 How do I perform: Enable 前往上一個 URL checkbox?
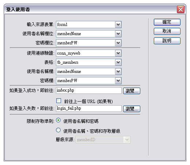[x=58, y=101]
